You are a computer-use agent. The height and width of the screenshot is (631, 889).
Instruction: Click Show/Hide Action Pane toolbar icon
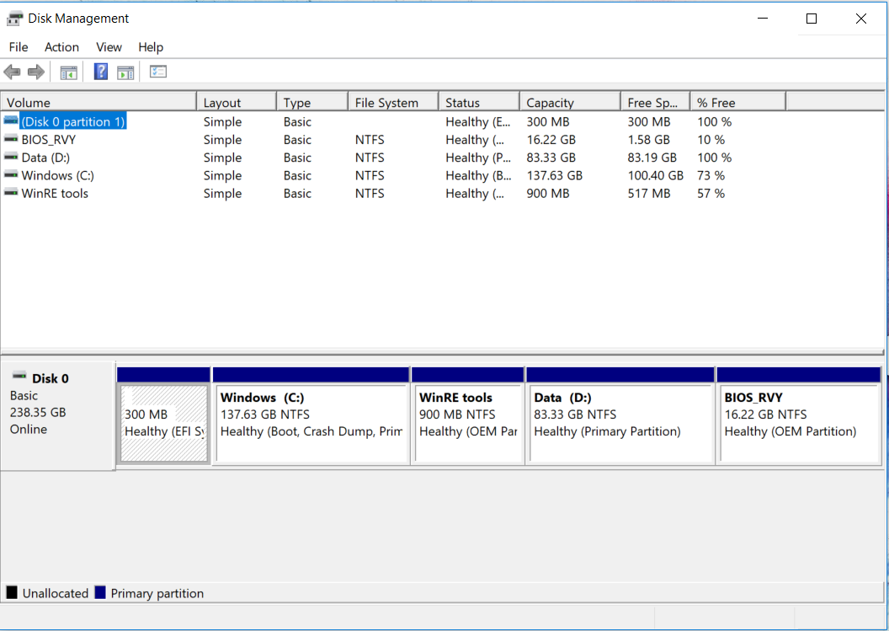125,72
